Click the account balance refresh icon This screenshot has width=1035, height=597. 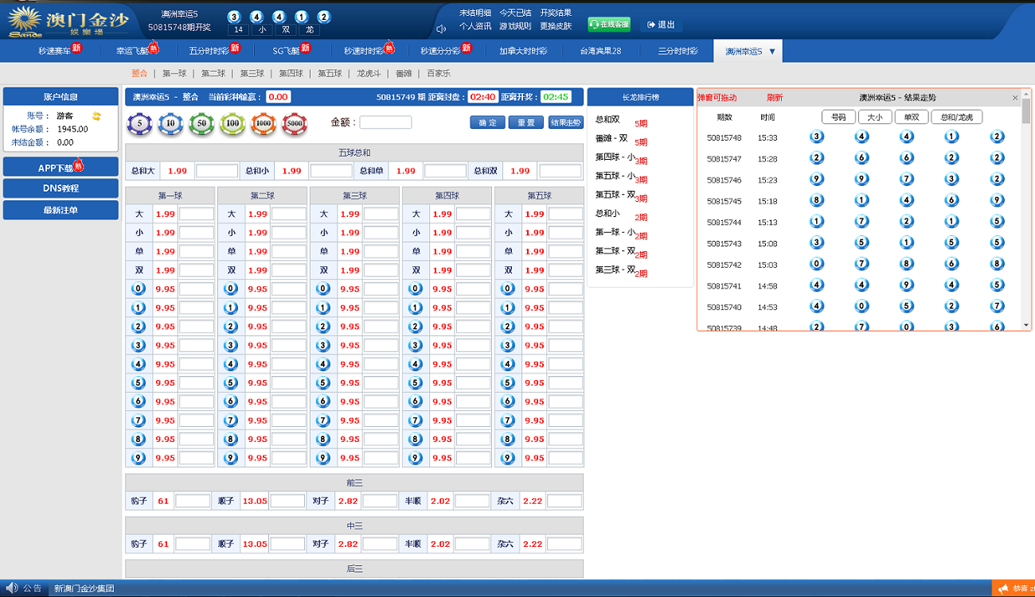click(96, 116)
